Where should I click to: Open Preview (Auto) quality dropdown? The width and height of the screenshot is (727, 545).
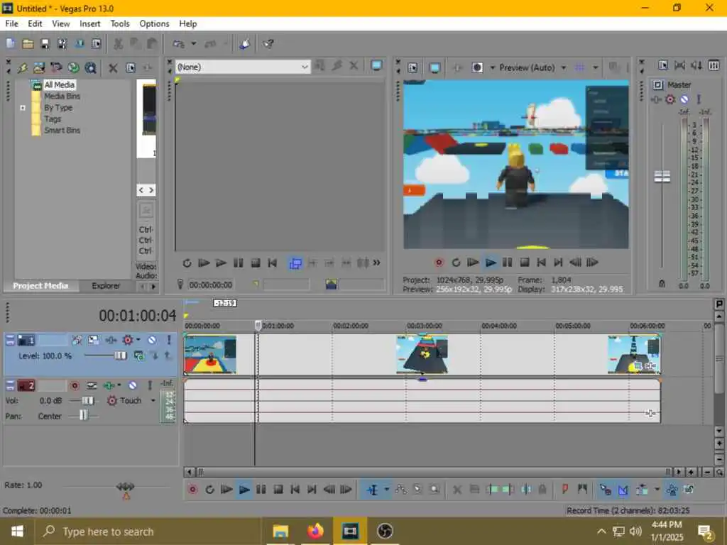[563, 67]
